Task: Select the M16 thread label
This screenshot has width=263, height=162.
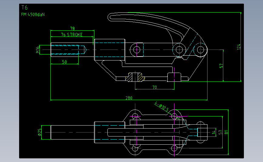Action: (x=38, y=50)
